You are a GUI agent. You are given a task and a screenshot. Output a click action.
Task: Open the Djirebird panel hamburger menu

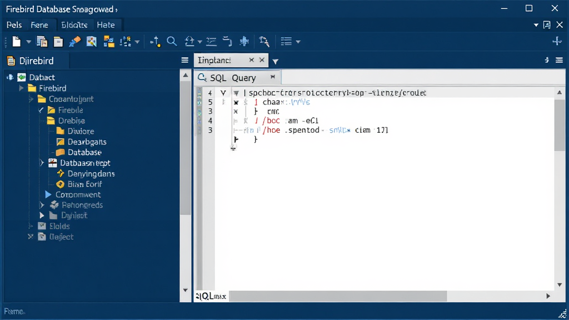(184, 60)
